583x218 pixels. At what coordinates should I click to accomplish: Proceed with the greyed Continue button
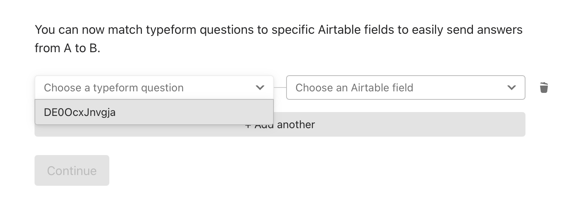(72, 170)
